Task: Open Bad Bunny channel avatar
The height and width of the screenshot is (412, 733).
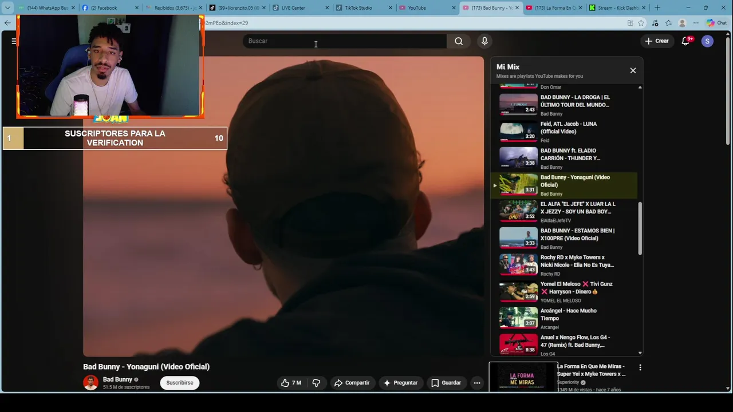Action: point(90,383)
